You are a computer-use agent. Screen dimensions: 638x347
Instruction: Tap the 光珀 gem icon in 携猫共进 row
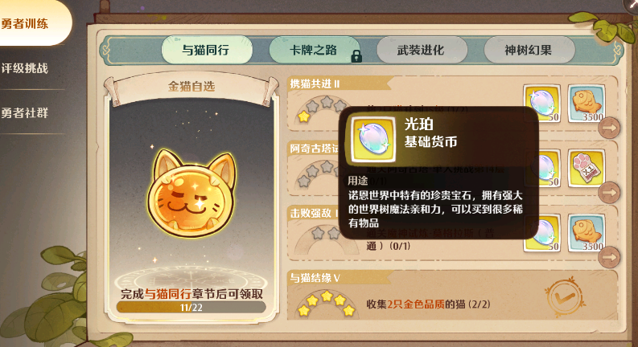[x=542, y=103]
